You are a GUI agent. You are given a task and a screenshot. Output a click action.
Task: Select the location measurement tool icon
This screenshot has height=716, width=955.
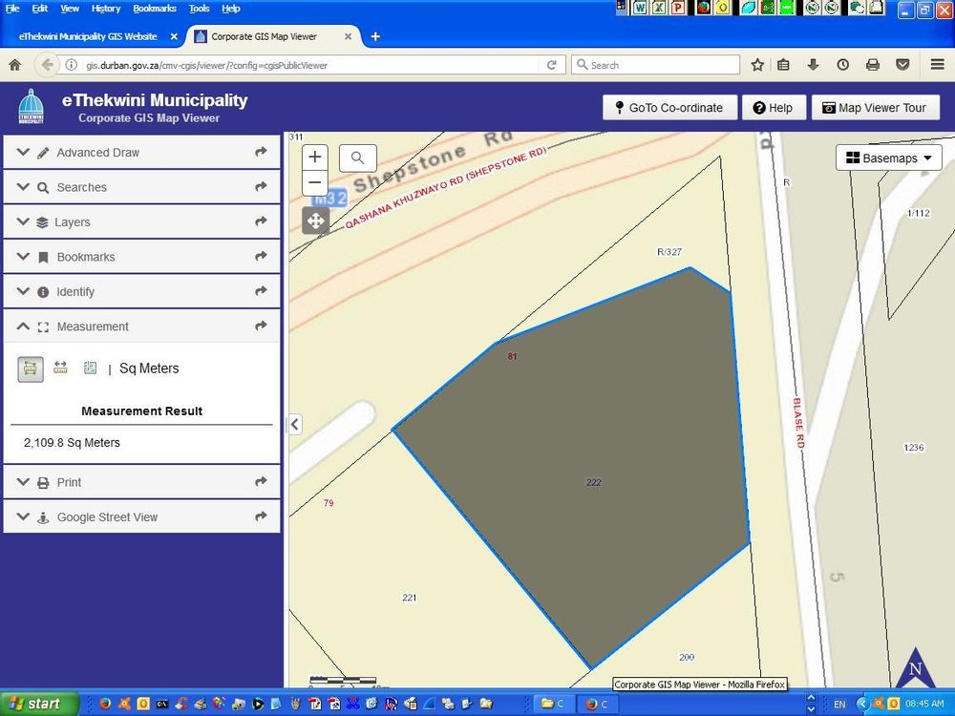[x=90, y=368]
